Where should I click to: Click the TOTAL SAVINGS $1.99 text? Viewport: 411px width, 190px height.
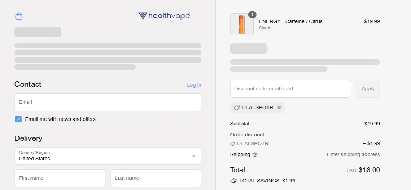(267, 181)
